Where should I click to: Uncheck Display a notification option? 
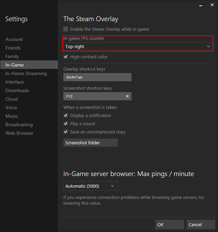click(66, 116)
